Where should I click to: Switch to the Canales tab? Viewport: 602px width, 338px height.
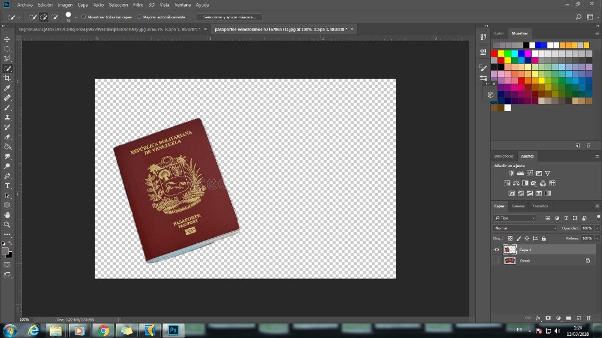coord(518,206)
